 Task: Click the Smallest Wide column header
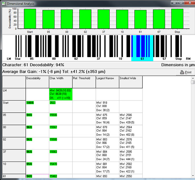[x=131, y=82]
